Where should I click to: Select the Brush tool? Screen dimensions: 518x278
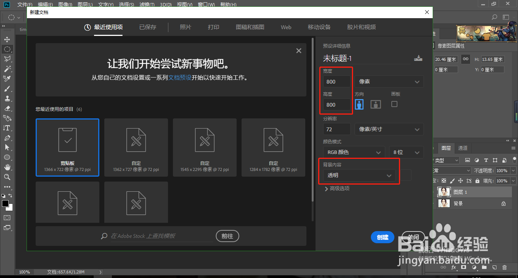pyautogui.click(x=7, y=89)
